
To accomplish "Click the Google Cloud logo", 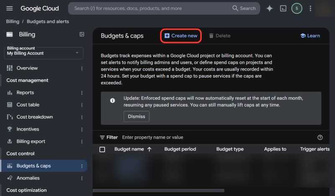I will (39, 8).
